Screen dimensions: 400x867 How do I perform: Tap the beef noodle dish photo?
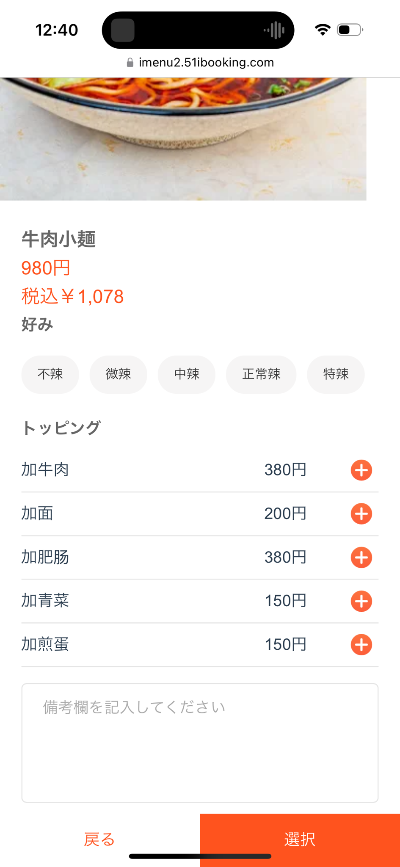point(183,139)
